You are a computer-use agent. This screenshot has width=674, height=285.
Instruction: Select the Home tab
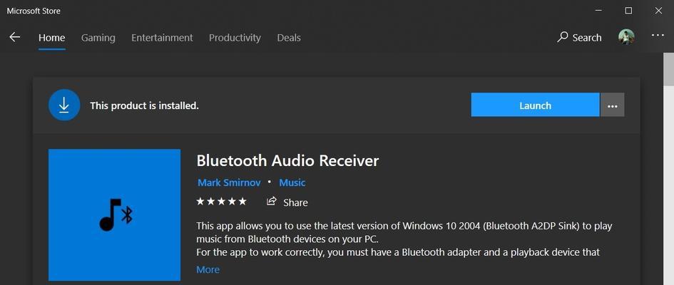[x=51, y=38]
